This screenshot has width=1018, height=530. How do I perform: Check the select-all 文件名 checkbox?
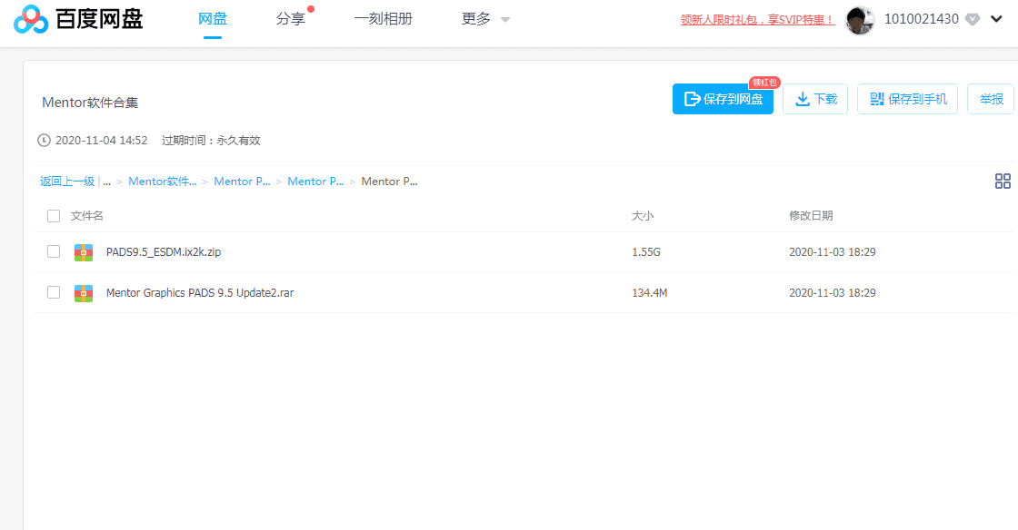[54, 216]
